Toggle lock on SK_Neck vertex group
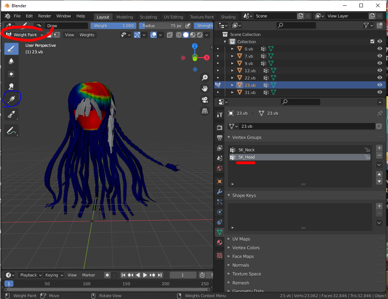This screenshot has height=299, width=388. [367, 150]
